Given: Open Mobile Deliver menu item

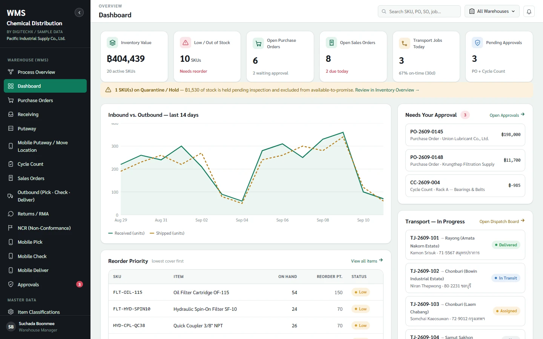Looking at the screenshot, I should click(45, 270).
